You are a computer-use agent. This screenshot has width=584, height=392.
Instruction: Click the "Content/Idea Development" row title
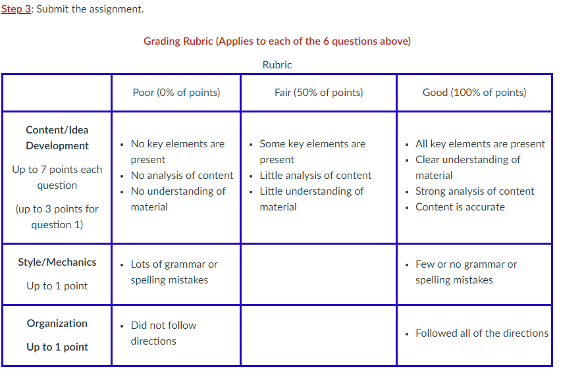point(57,137)
